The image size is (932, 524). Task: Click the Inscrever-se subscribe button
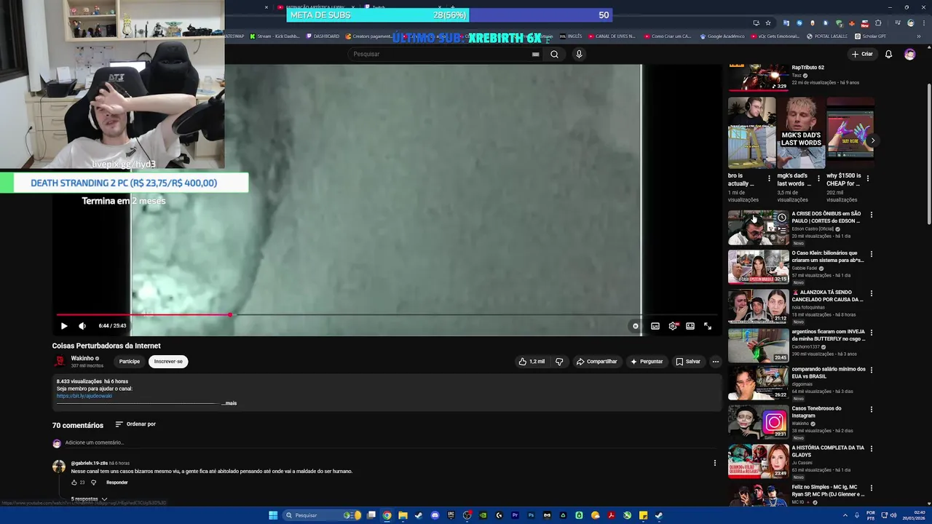[x=168, y=362]
